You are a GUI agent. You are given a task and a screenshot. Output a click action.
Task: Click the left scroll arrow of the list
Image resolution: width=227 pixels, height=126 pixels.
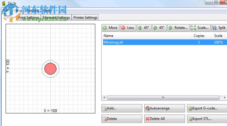[104, 97]
